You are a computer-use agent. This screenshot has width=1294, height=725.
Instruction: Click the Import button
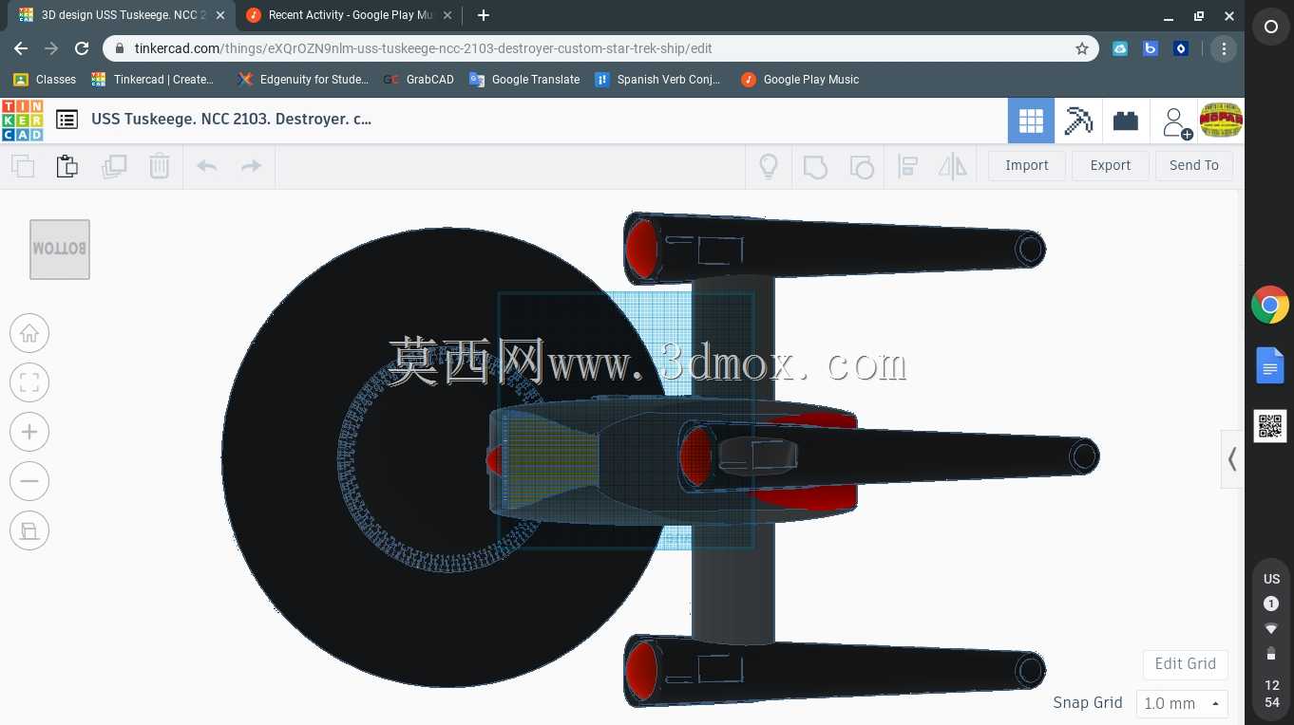click(1027, 165)
